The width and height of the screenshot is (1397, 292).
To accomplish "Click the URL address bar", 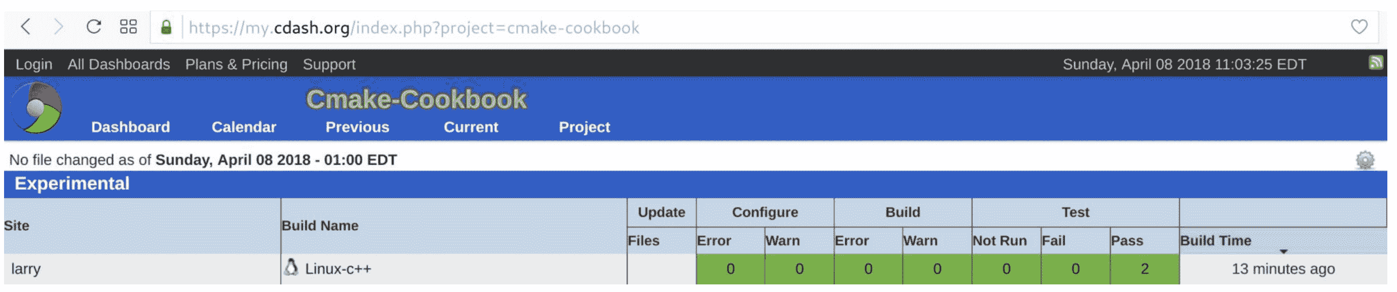I will click(759, 27).
